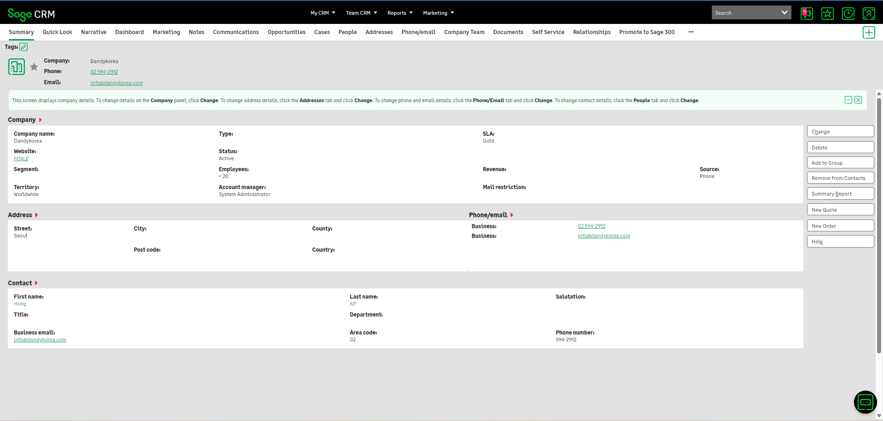Click the vertical scrollbar thumb

pyautogui.click(x=879, y=225)
